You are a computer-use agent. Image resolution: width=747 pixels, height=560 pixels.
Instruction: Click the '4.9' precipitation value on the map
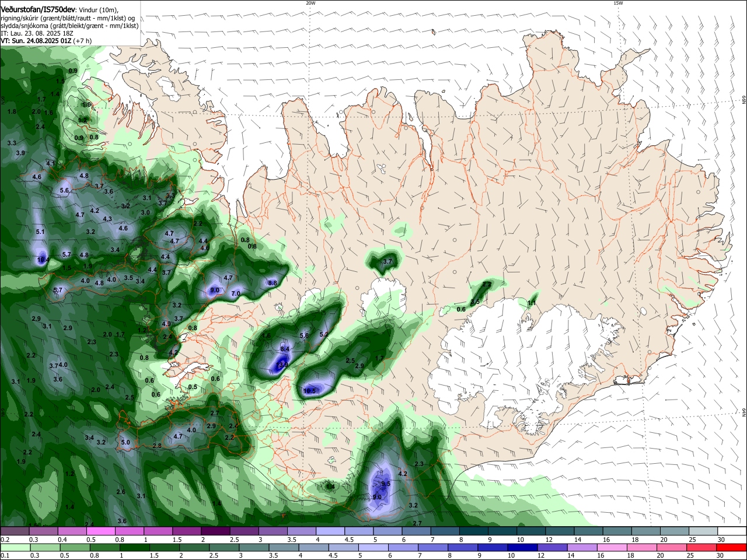point(166,324)
